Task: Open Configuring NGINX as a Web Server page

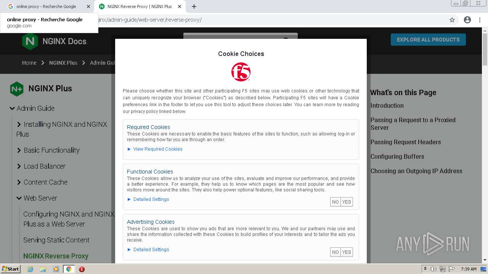Action: coord(69,219)
